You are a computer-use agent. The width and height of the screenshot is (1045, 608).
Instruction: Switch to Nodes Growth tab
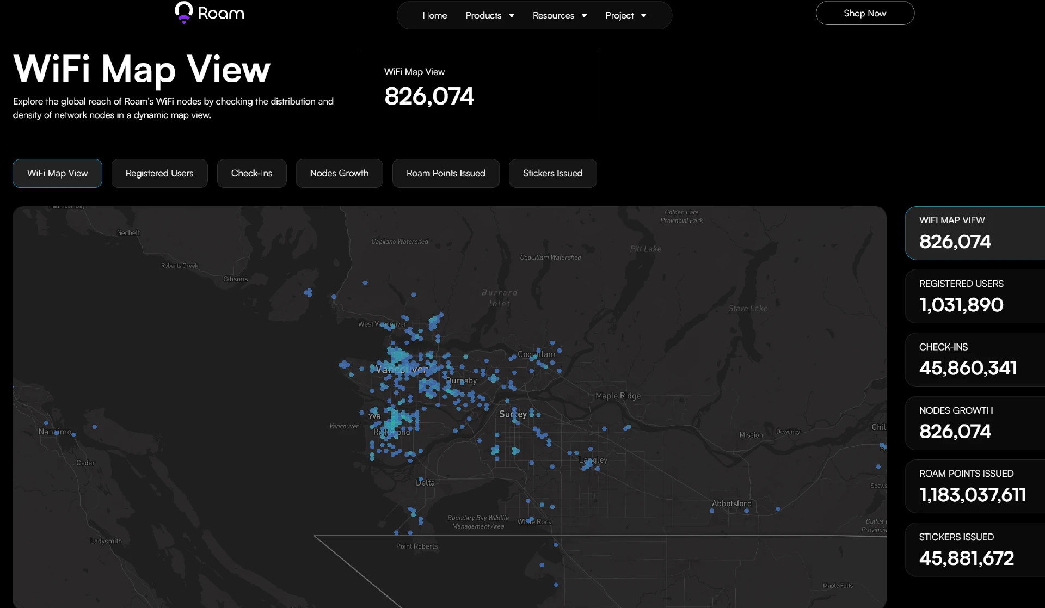click(339, 173)
